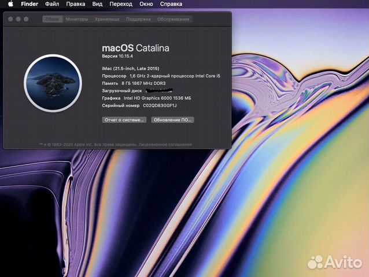Image resolution: width=369 pixels, height=277 pixels.
Task: Click the processor description 1,6 GHz line
Action: pos(175,76)
